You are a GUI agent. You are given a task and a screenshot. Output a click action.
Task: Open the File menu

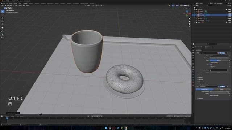click(4, 3)
